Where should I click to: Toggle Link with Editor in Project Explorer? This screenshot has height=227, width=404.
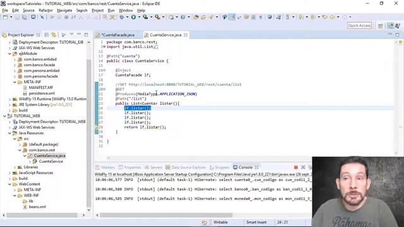[x=54, y=35]
